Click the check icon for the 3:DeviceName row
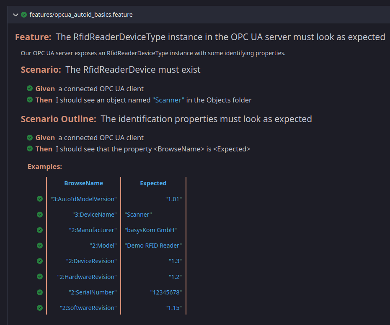The width and height of the screenshot is (390, 325). 40,215
